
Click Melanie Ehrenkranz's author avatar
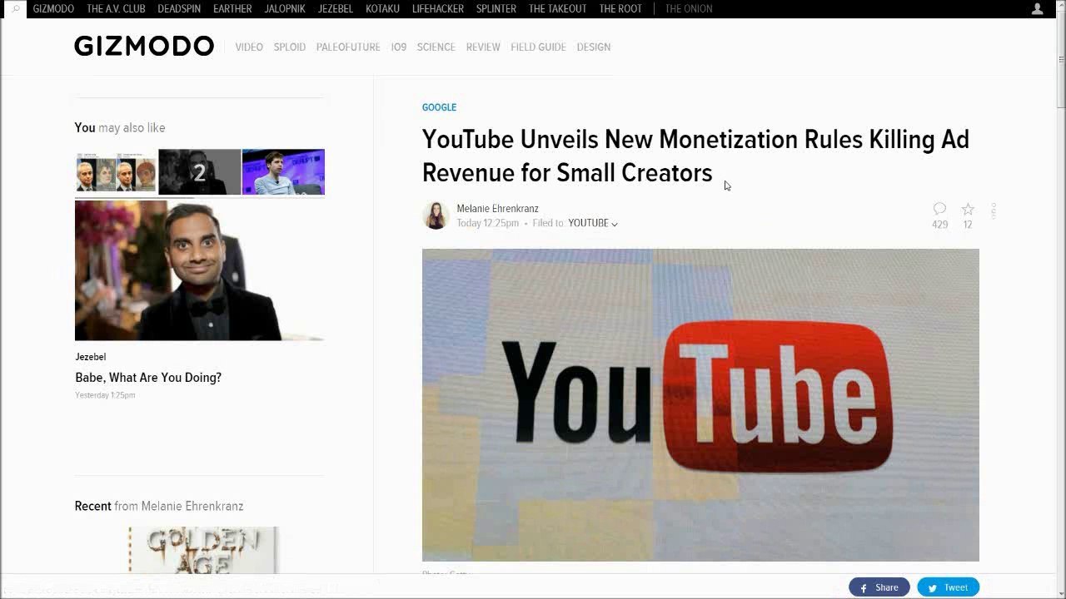[x=436, y=215]
